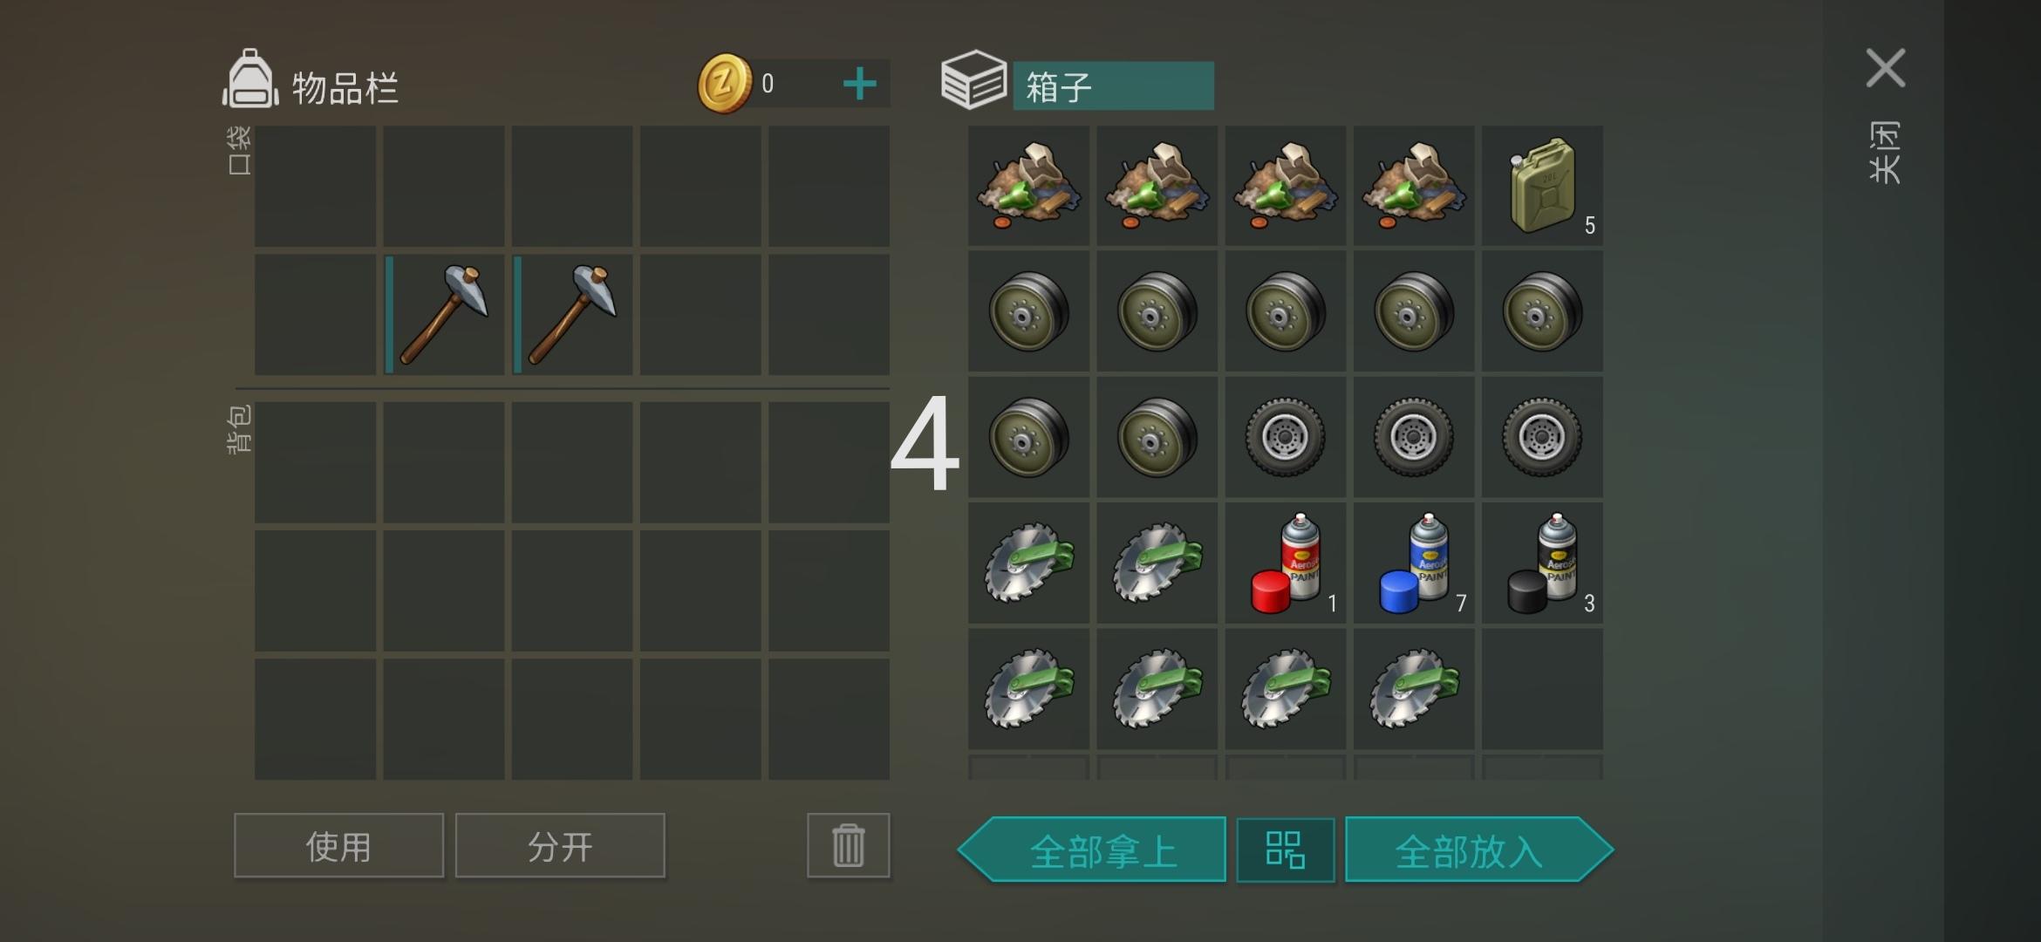Select the red spray paint can
This screenshot has height=942, width=2041.
(1286, 563)
